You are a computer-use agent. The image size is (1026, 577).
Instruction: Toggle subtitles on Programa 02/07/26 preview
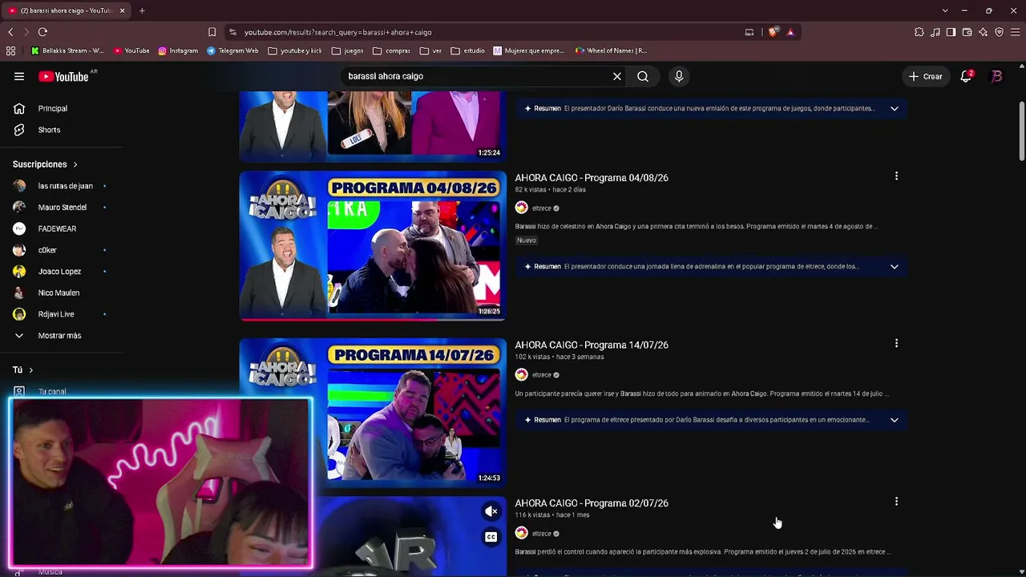pyautogui.click(x=491, y=537)
